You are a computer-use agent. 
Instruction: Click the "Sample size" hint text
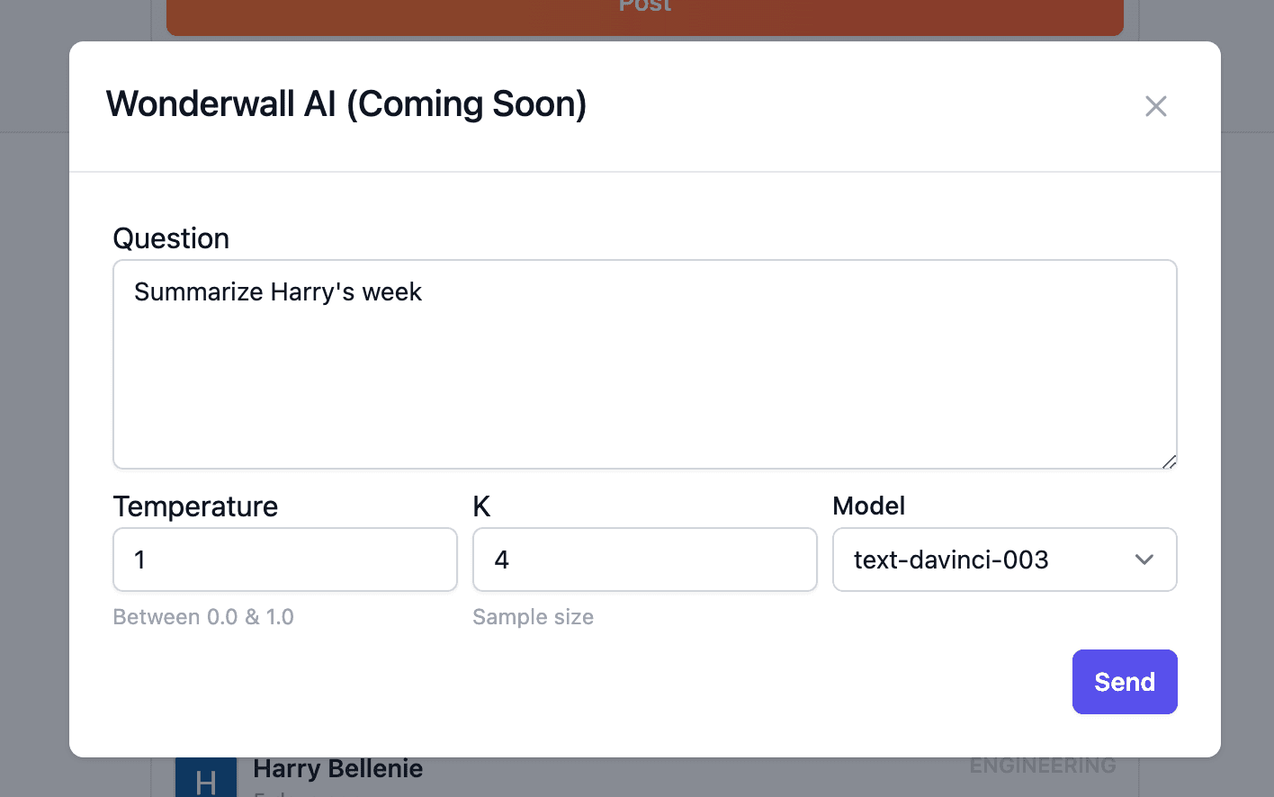click(533, 617)
